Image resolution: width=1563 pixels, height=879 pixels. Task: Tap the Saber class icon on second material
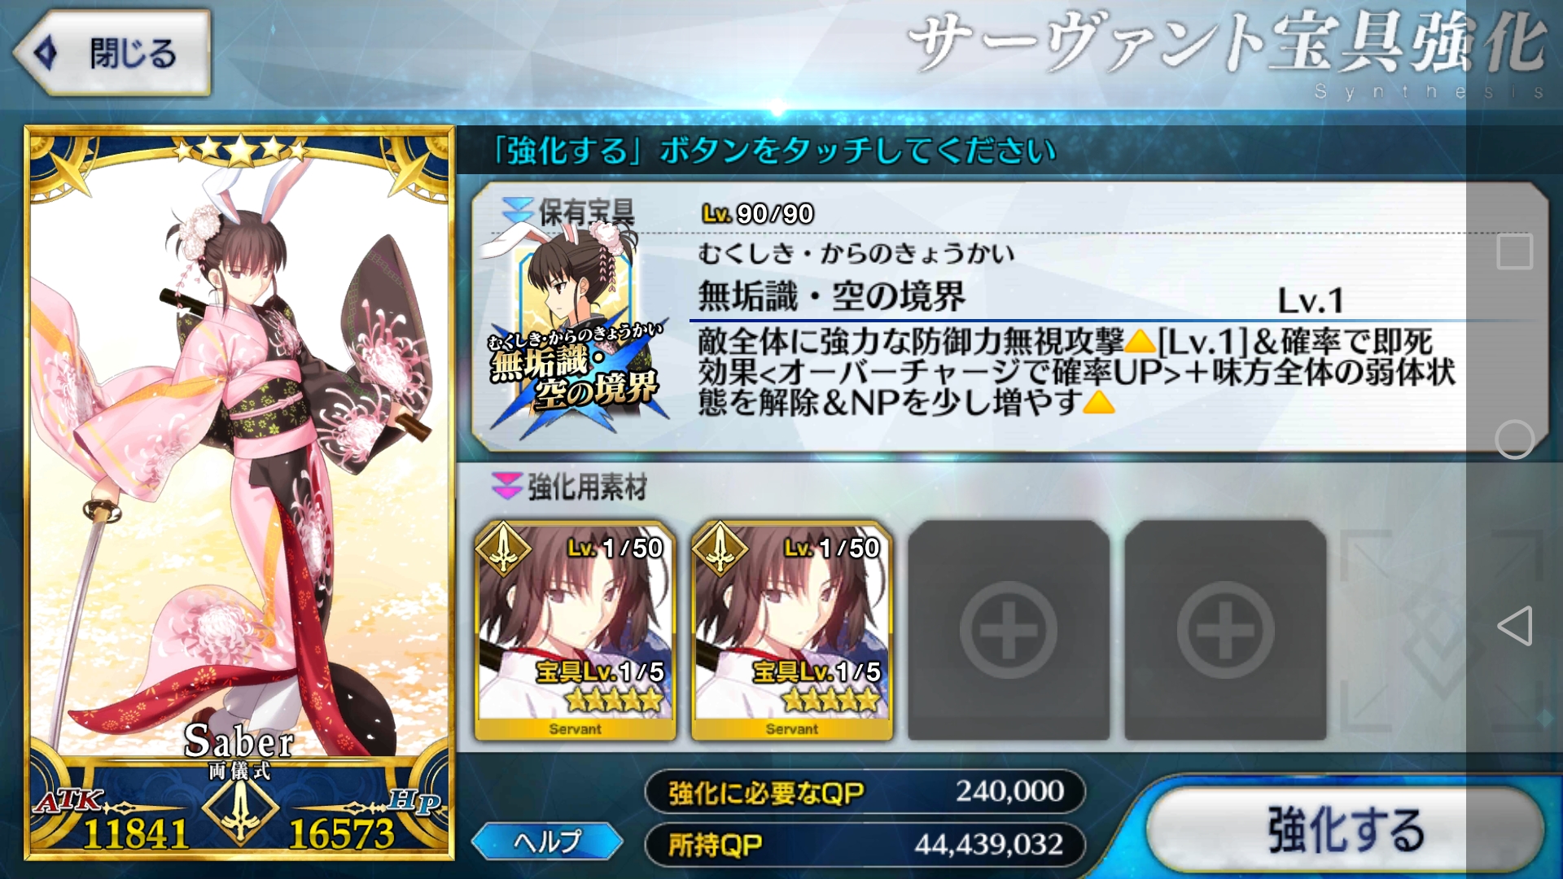[720, 549]
